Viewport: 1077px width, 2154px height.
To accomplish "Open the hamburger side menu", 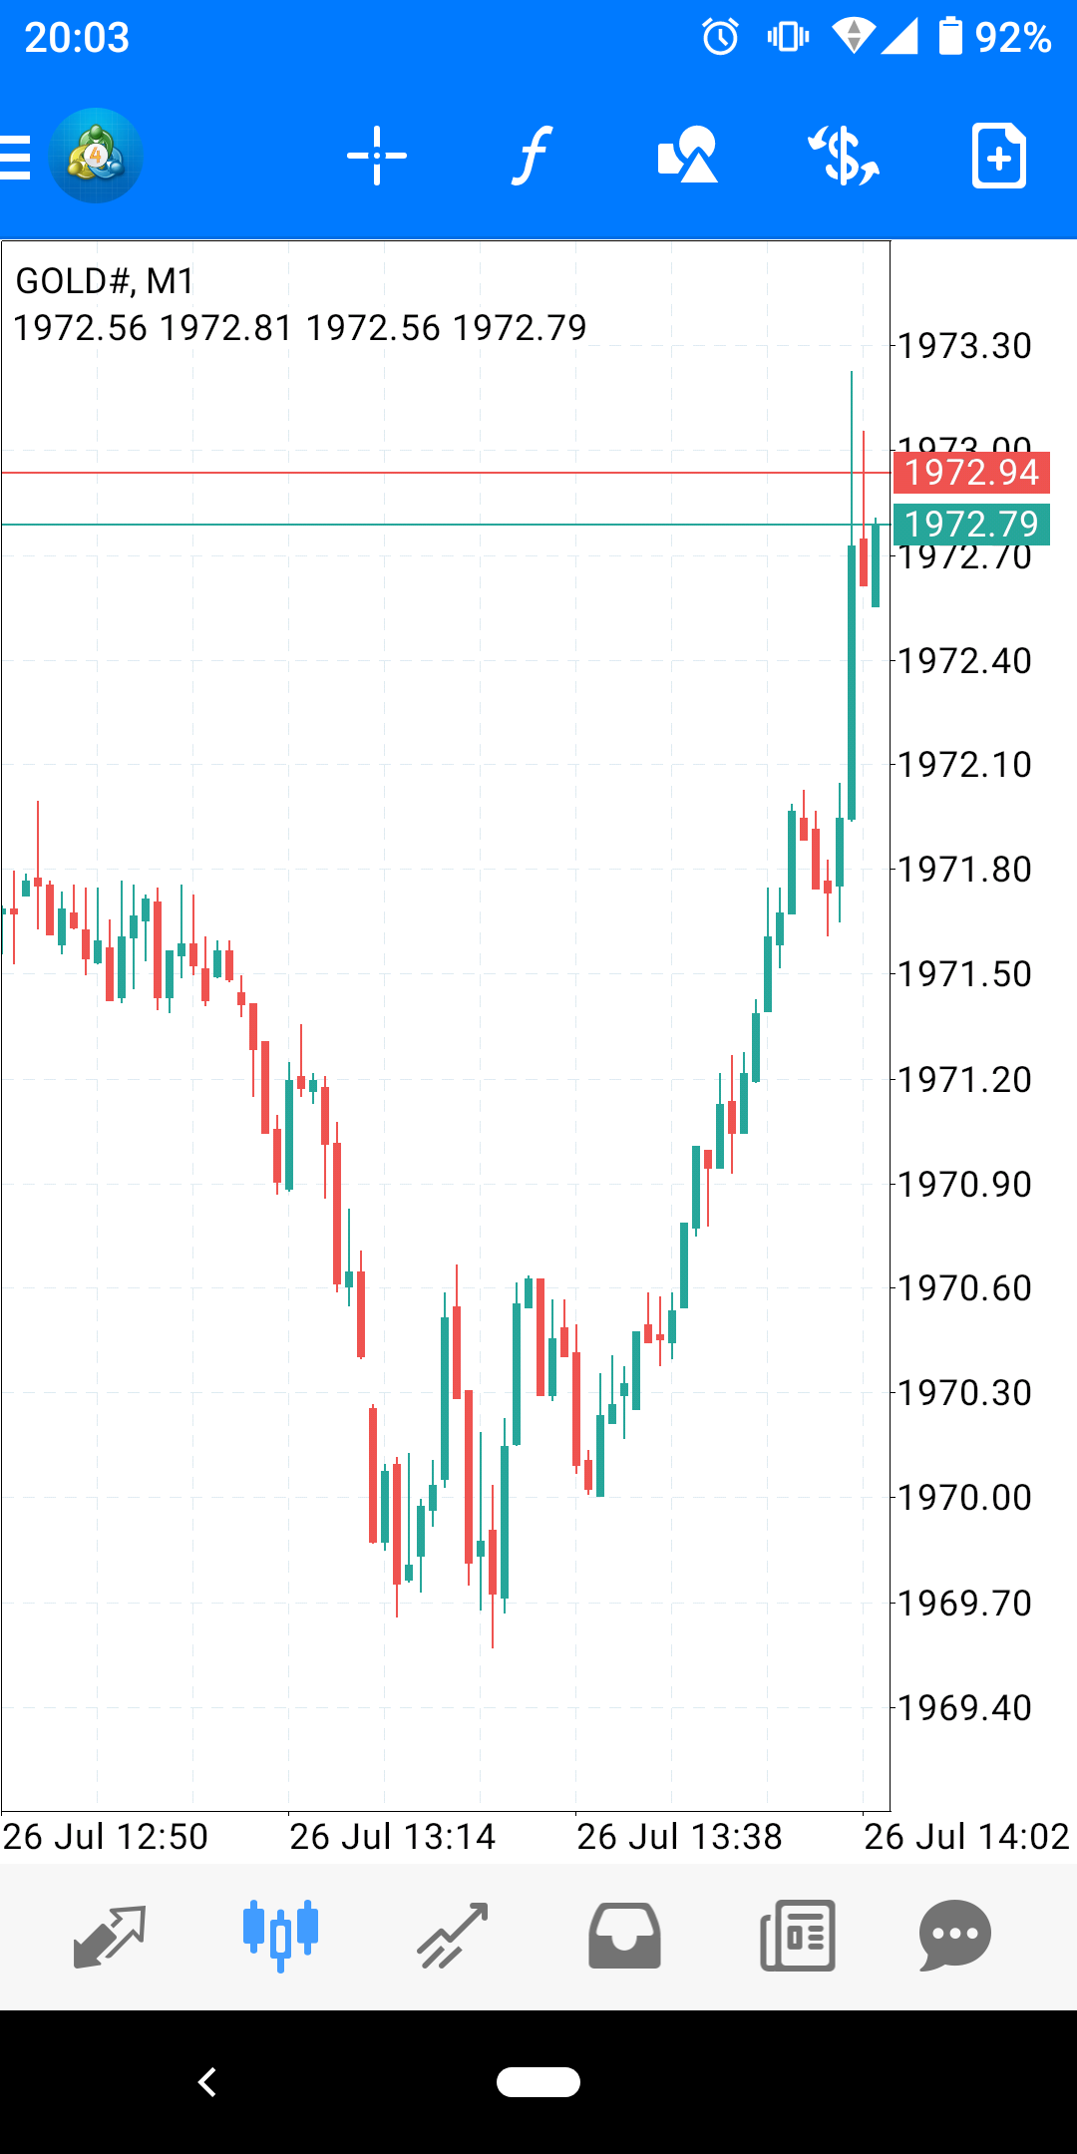I will [16, 157].
